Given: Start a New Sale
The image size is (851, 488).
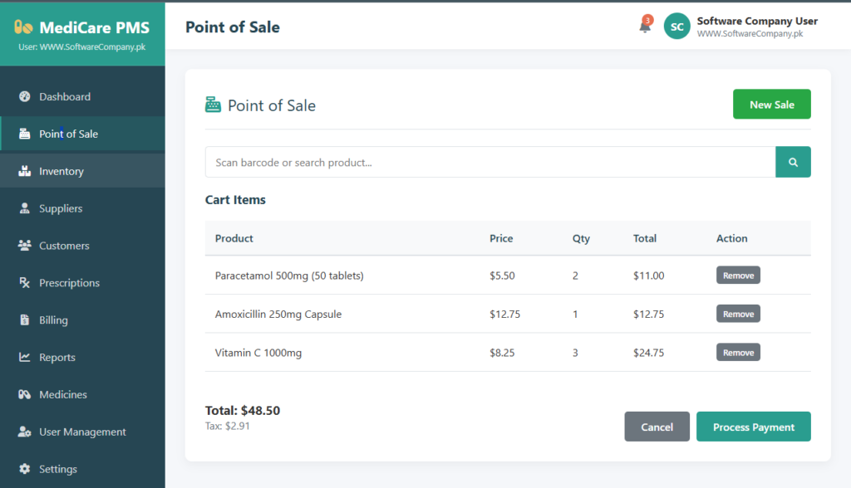Looking at the screenshot, I should (x=771, y=105).
